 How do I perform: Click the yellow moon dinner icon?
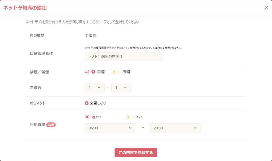click(x=128, y=117)
